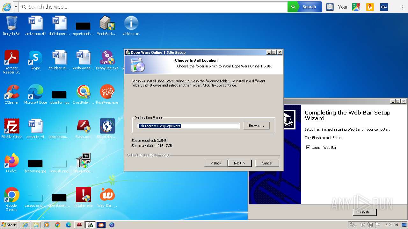
Task: Focus the Search the web input box
Action: tap(153, 7)
